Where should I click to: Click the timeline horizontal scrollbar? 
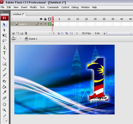pos(120,34)
